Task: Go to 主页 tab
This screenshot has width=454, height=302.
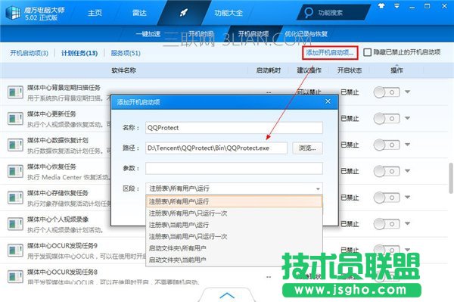Action: point(95,13)
